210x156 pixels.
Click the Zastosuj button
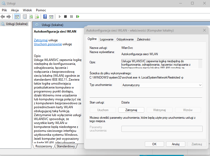(197, 144)
